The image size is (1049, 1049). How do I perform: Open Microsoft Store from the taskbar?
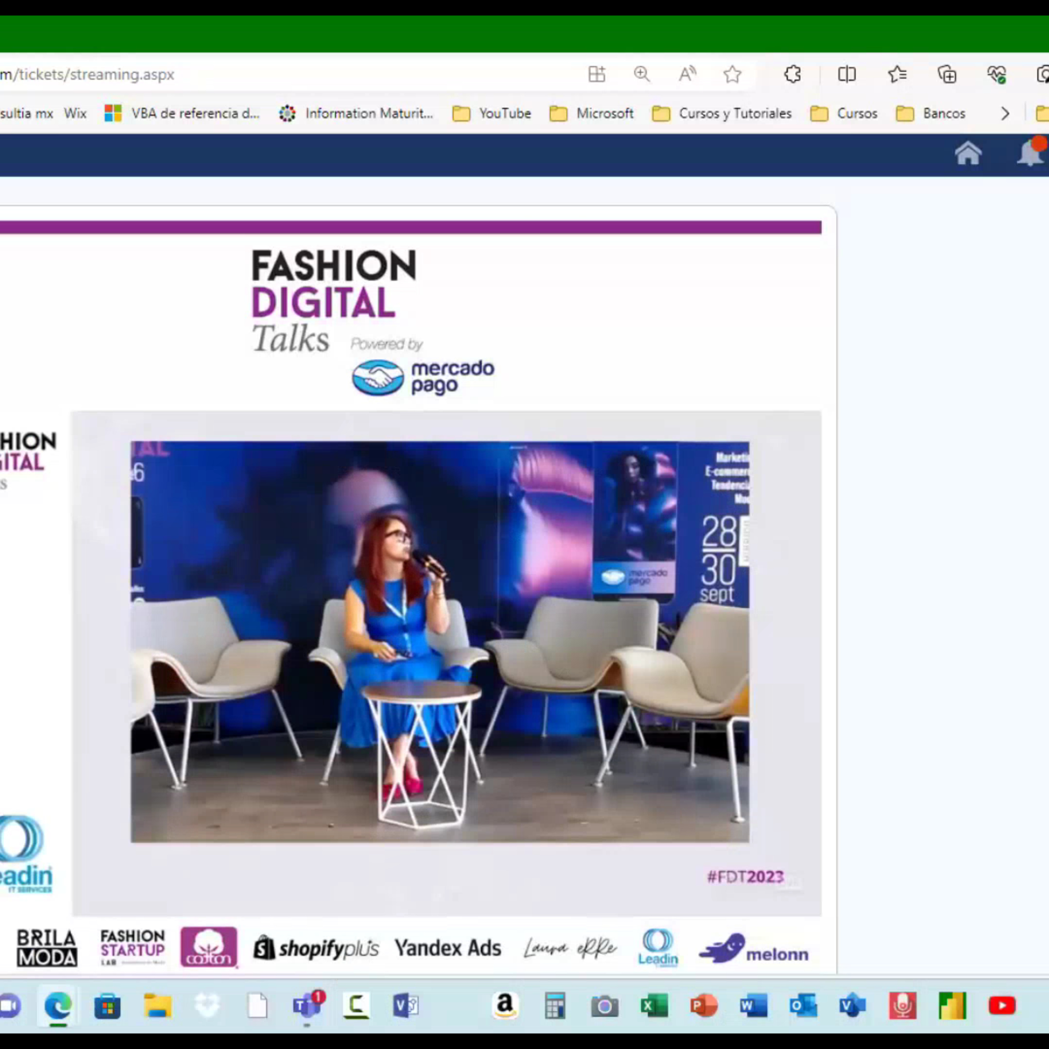pyautogui.click(x=107, y=1007)
